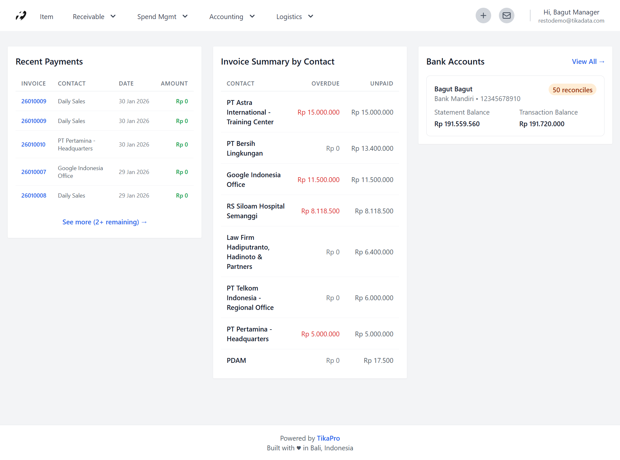Click View All bank accounts link

click(x=588, y=61)
